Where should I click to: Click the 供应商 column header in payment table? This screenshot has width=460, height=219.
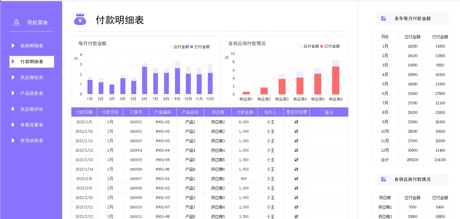218,112
